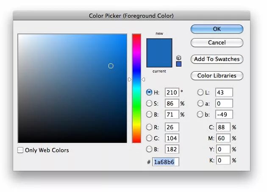Screen dimensions: 267x192
Task: Select the Lab a radio button
Action: coord(200,103)
